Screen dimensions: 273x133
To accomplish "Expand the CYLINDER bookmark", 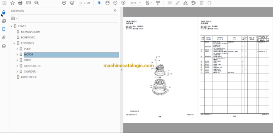I will pos(17,71).
